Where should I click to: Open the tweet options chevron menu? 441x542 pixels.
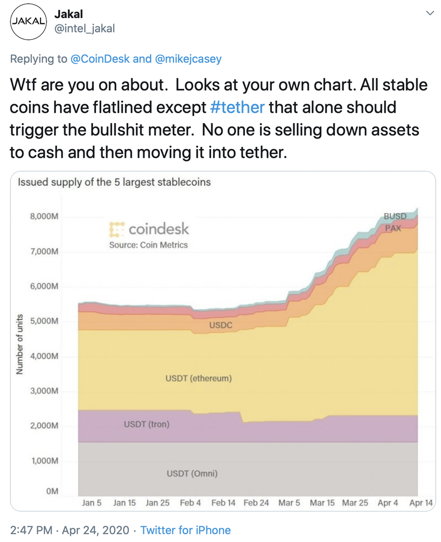point(429,13)
